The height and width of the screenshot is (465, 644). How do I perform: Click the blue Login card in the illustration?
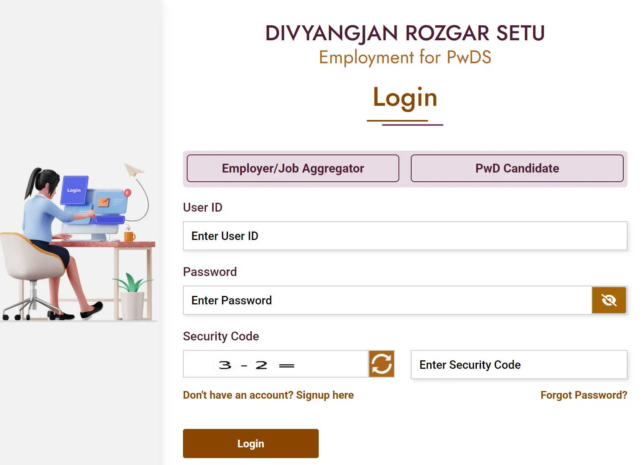pyautogui.click(x=74, y=190)
